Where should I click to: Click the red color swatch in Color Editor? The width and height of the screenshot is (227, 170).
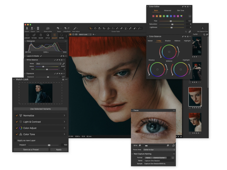point(153,16)
